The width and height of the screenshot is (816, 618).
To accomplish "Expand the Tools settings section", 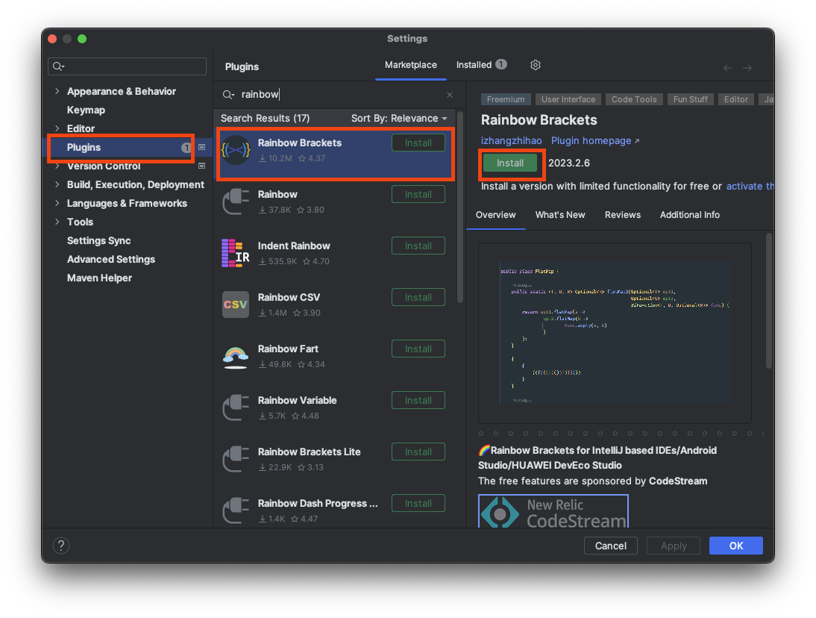I will tap(57, 222).
